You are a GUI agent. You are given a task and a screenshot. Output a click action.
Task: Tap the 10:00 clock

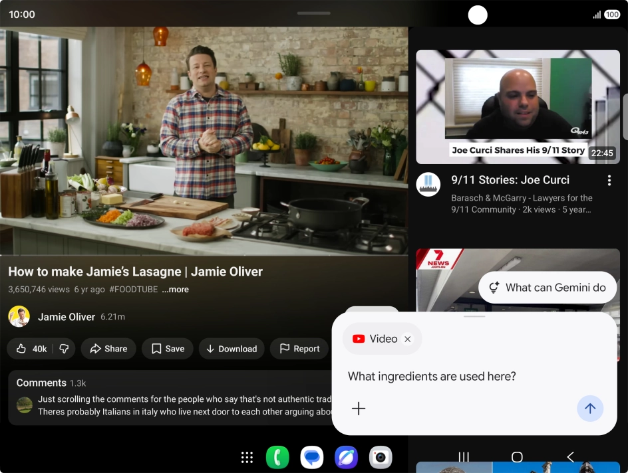coord(22,15)
